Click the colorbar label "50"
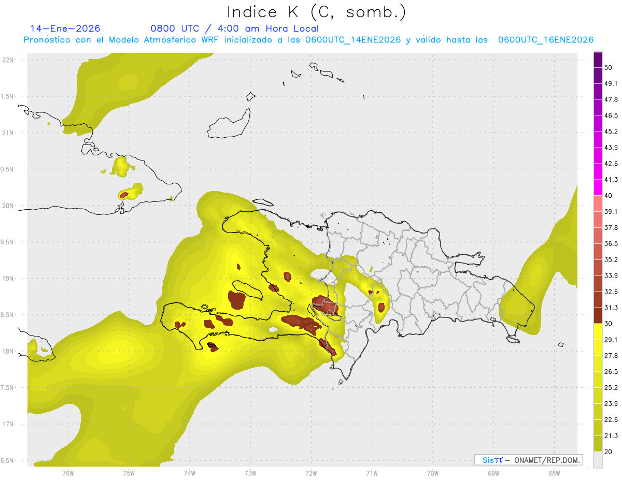Viewport: 622px width, 480px height. 609,68
